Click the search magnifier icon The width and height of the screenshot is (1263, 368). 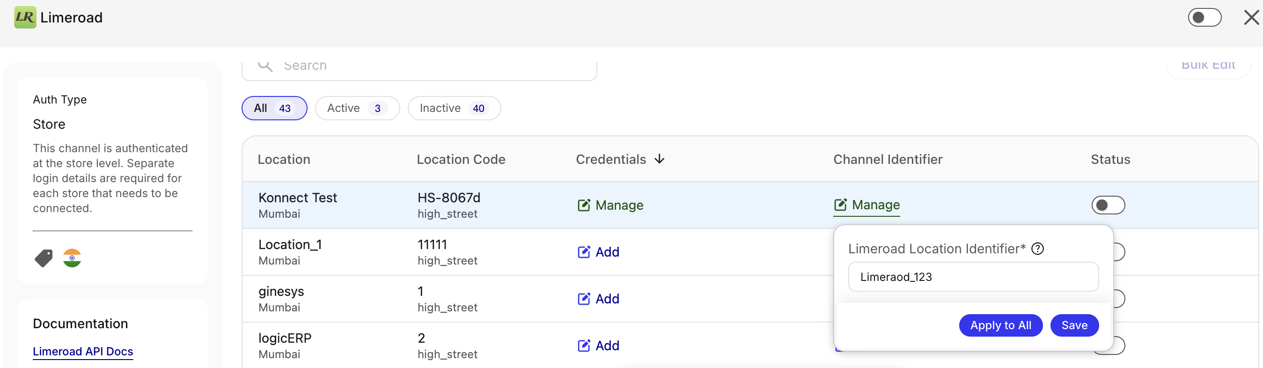(265, 65)
